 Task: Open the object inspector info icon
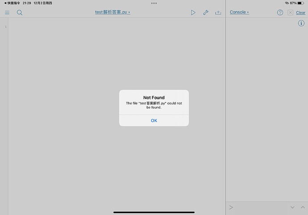[x=301, y=23]
